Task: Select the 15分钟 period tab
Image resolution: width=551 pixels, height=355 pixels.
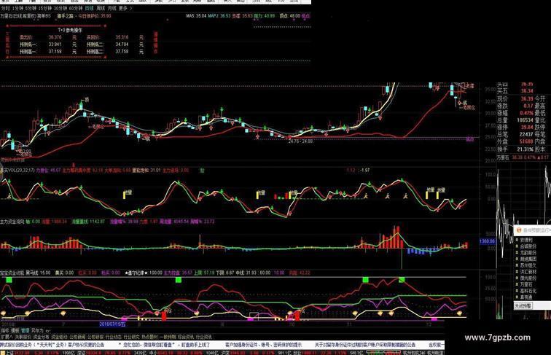Action: click(x=45, y=8)
